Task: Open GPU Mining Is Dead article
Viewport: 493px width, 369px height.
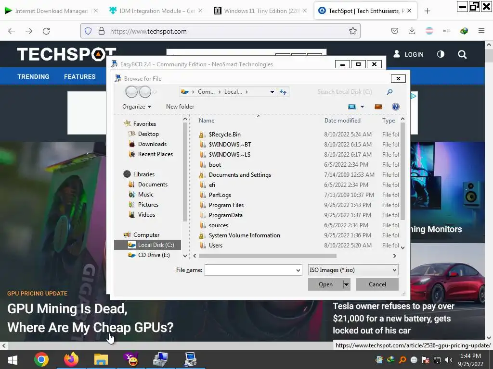Action: tap(90, 318)
